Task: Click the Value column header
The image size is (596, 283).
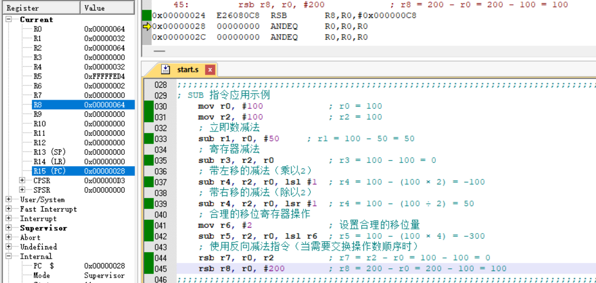Action: pos(108,8)
